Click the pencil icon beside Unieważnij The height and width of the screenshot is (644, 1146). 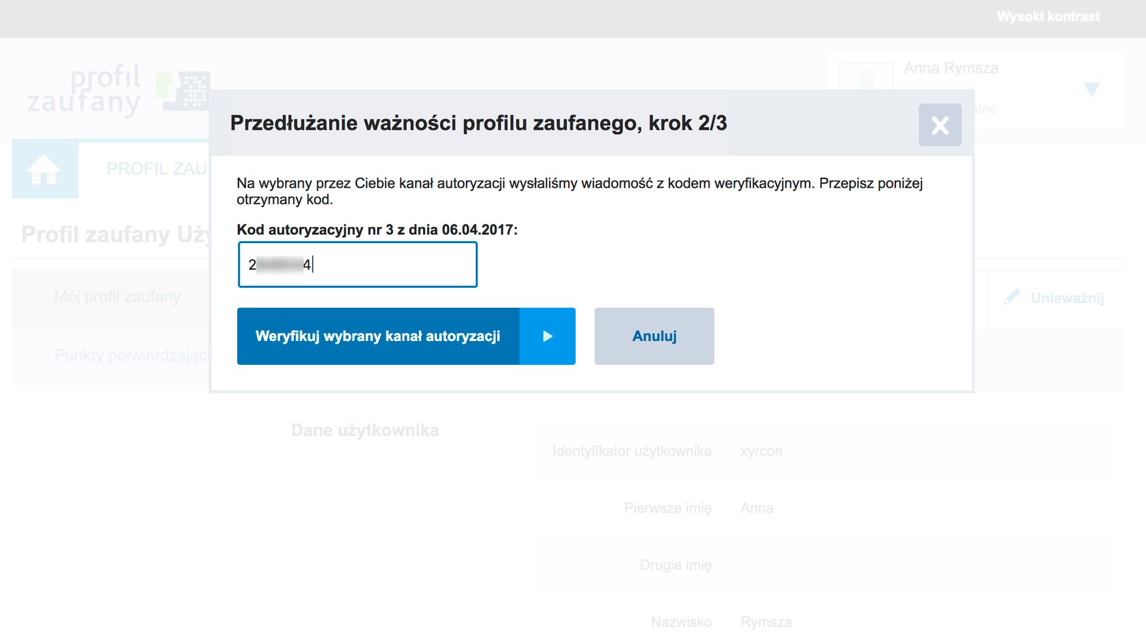[1011, 297]
